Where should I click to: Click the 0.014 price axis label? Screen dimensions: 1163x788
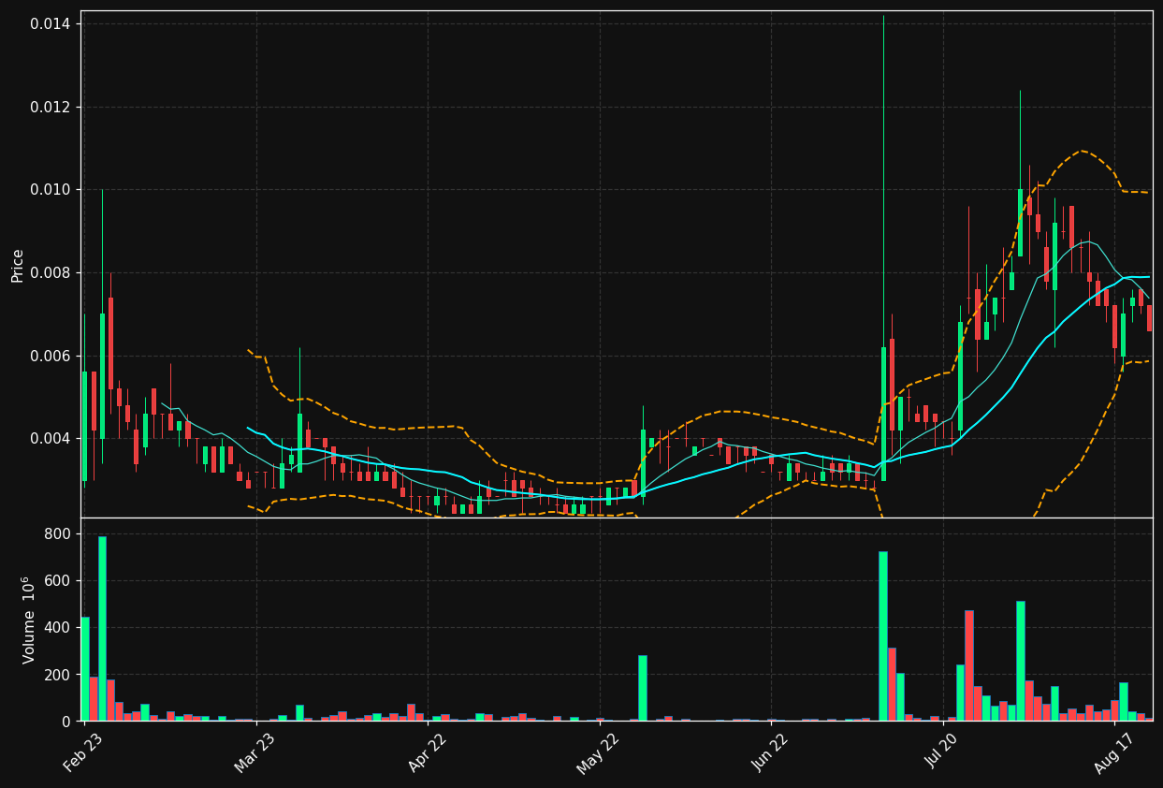tap(50, 23)
